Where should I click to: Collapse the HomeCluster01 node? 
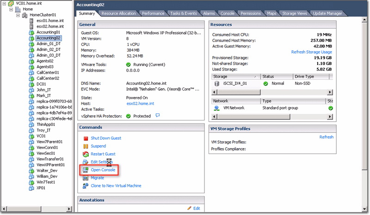point(18,15)
